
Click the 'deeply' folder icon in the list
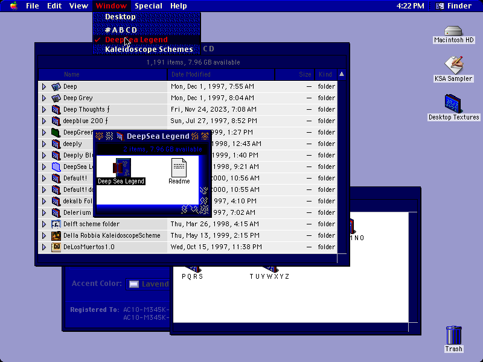click(56, 144)
